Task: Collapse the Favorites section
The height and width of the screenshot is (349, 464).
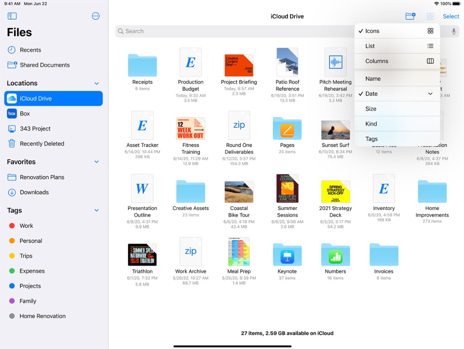Action: (x=96, y=162)
